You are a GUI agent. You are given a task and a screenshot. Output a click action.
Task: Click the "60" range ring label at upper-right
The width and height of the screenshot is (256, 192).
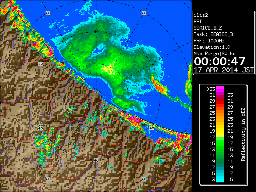144,13
